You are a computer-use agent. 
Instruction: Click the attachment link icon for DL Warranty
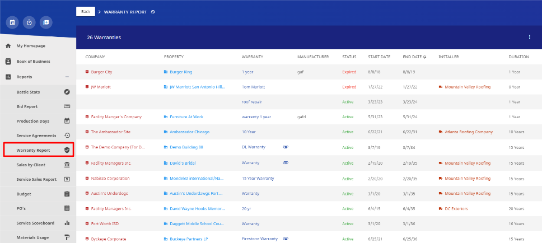pos(286,147)
